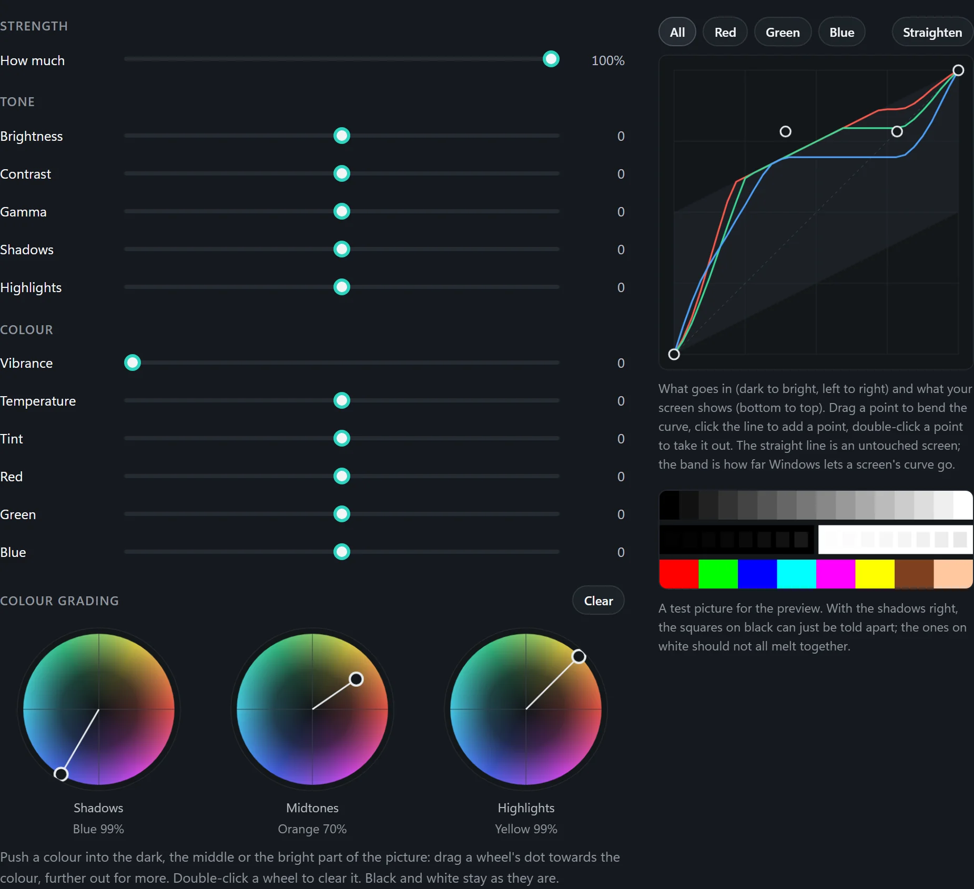Screen dimensions: 974x889
Task: Click the Midtones colour wheel dot
Action: tap(356, 679)
